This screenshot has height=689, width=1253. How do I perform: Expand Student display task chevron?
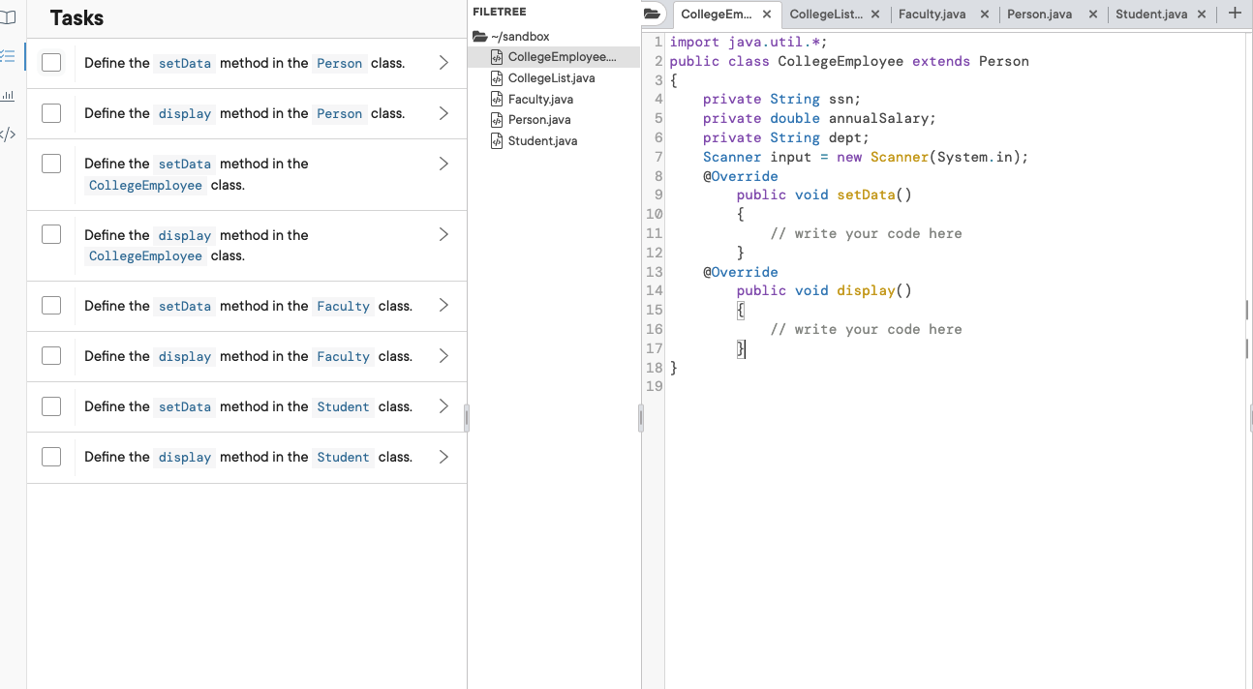pyautogui.click(x=443, y=457)
